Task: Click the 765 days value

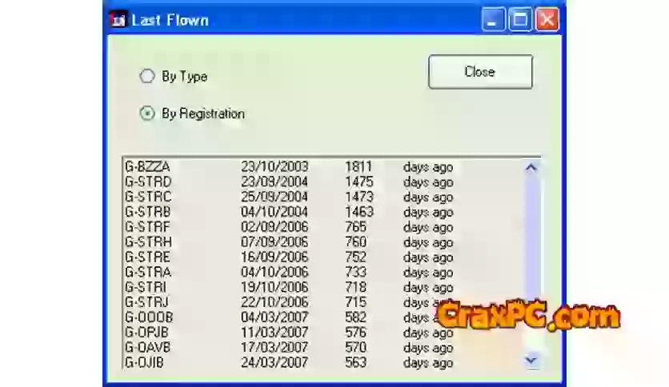Action: 356,227
